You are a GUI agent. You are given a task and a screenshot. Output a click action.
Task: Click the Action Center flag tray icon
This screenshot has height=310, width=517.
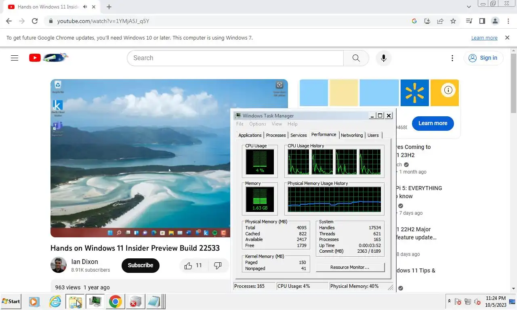point(458,302)
